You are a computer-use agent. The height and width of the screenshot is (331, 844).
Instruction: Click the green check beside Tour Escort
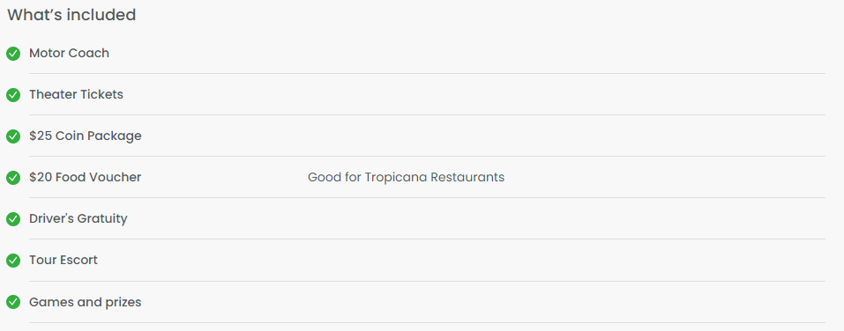point(13,261)
